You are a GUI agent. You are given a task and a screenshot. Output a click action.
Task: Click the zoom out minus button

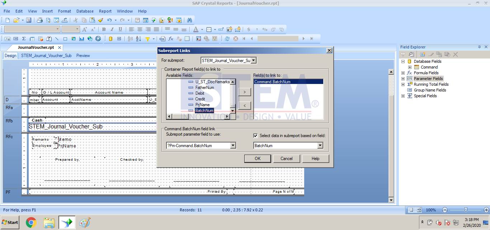445,210
